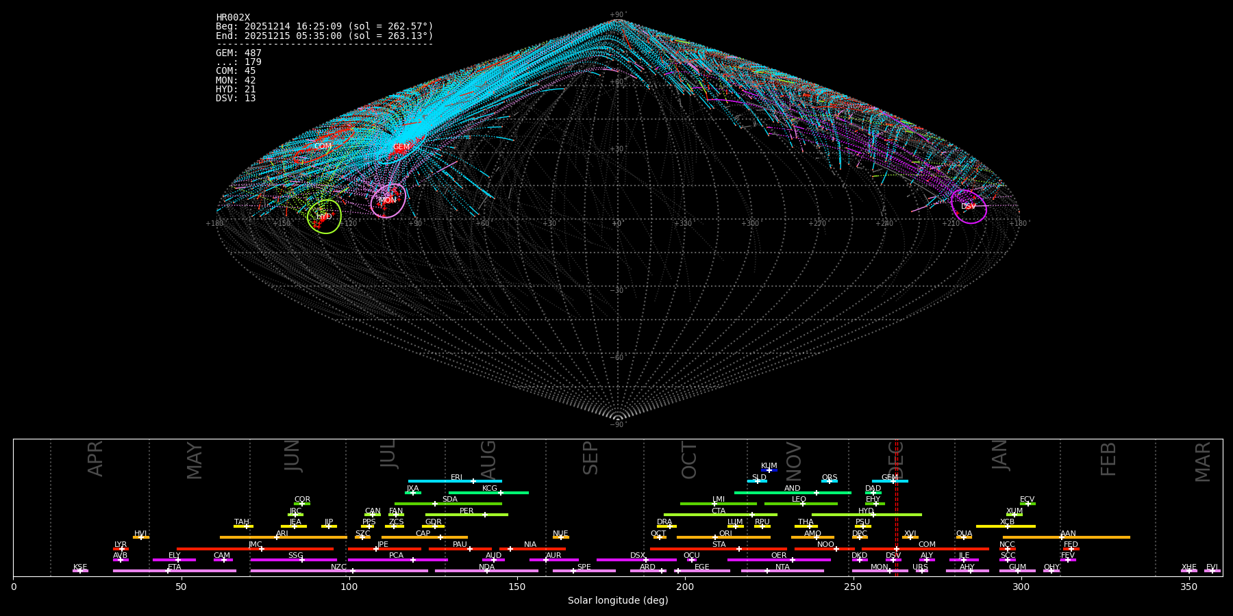Viewport: 1233px width, 616px height.
Task: Click the 100 tick on solar longitude axis
Action: (349, 587)
